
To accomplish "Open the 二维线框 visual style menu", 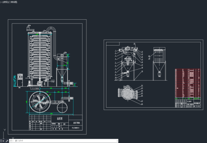I will 13,2.
